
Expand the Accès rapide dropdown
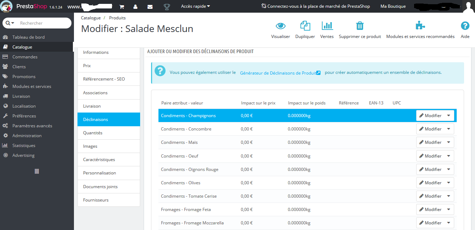click(x=195, y=6)
